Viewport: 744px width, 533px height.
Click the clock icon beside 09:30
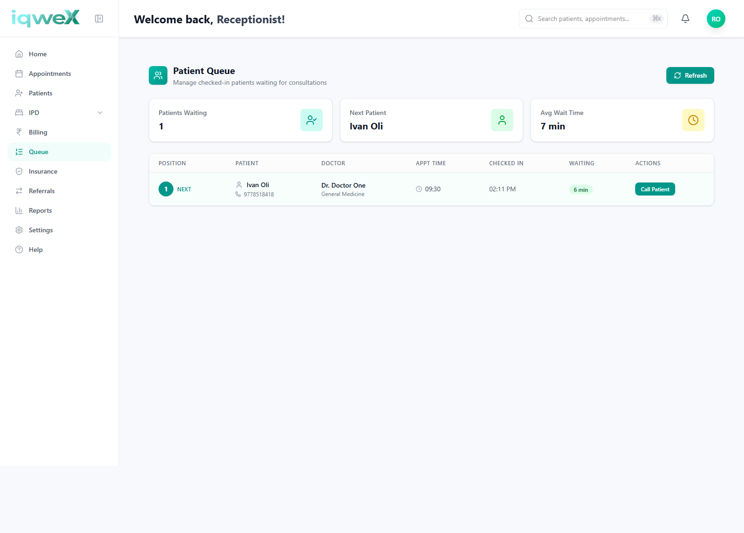[419, 189]
